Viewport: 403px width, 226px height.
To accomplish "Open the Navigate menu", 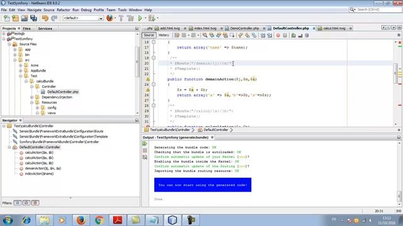I will coord(34,10).
